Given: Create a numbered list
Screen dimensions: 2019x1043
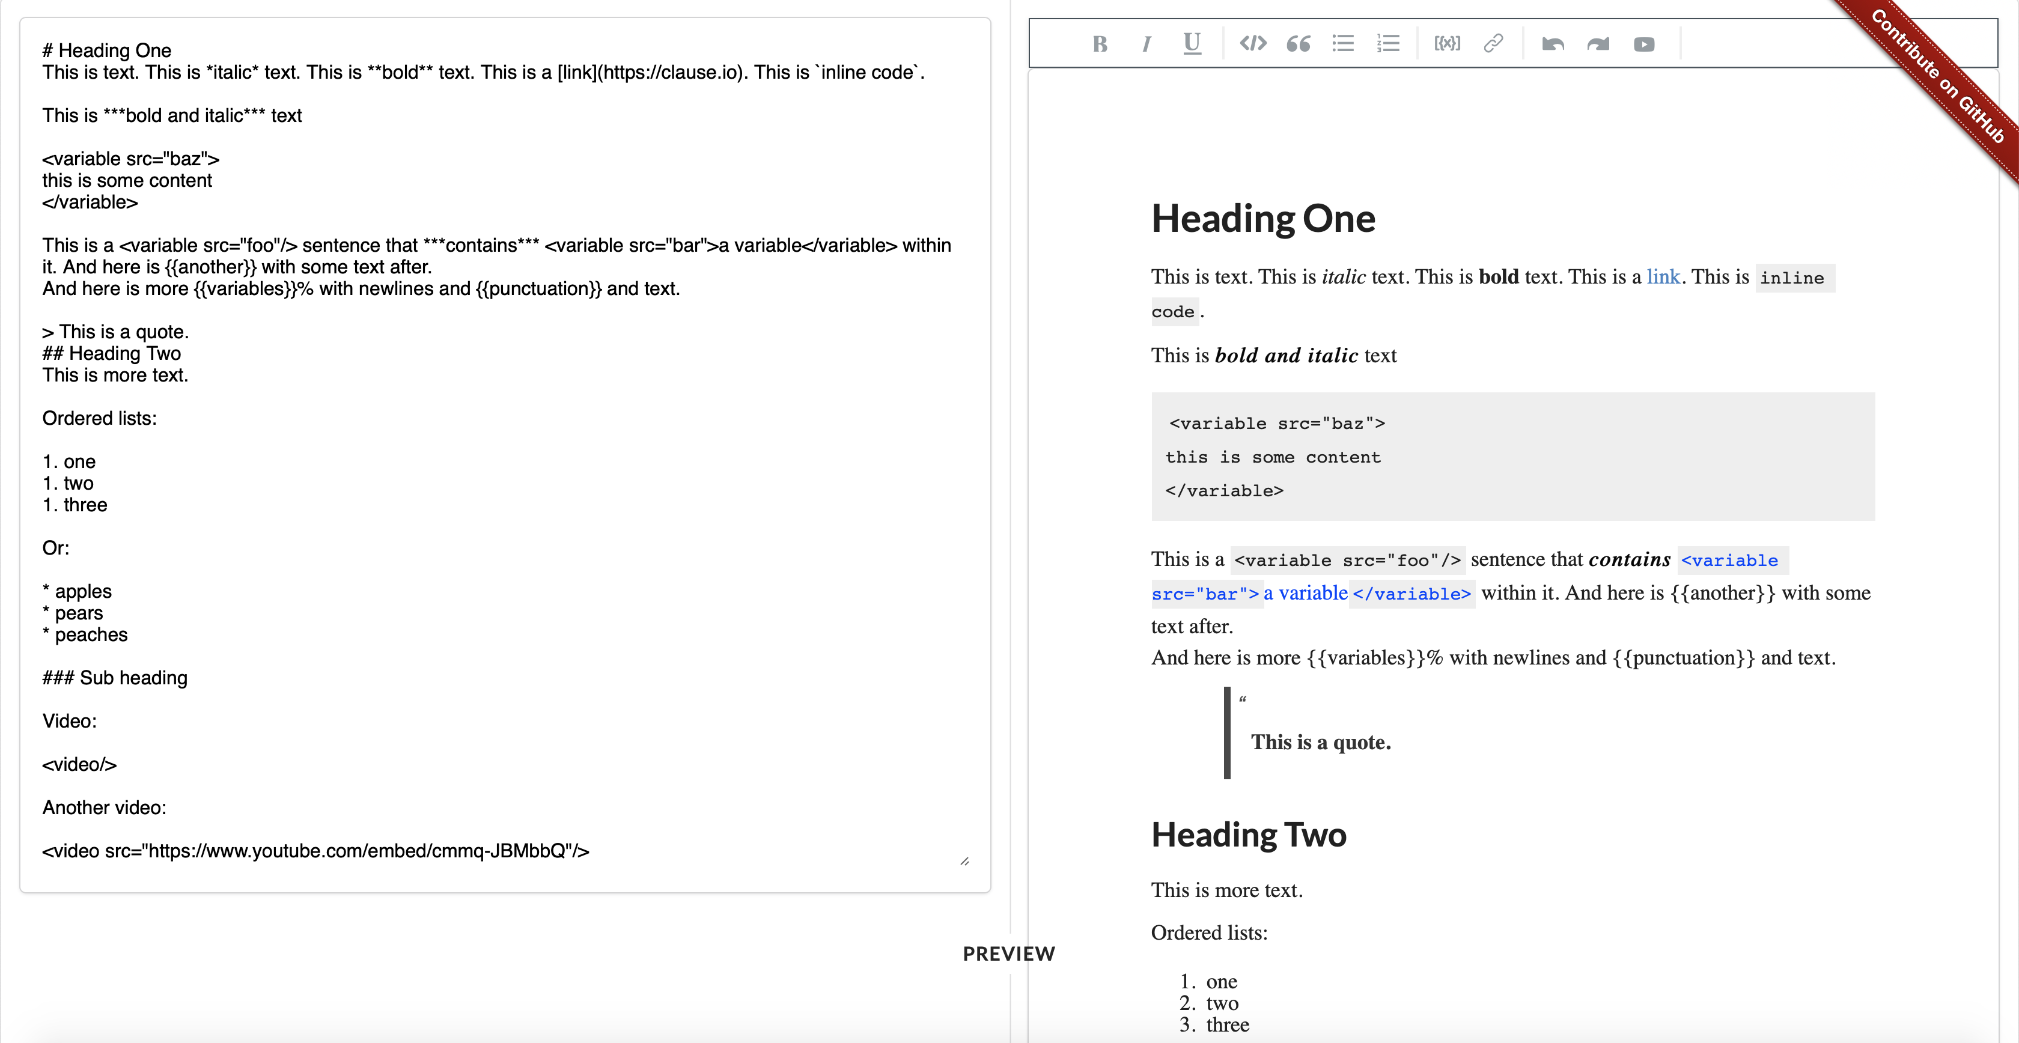Looking at the screenshot, I should [1388, 44].
